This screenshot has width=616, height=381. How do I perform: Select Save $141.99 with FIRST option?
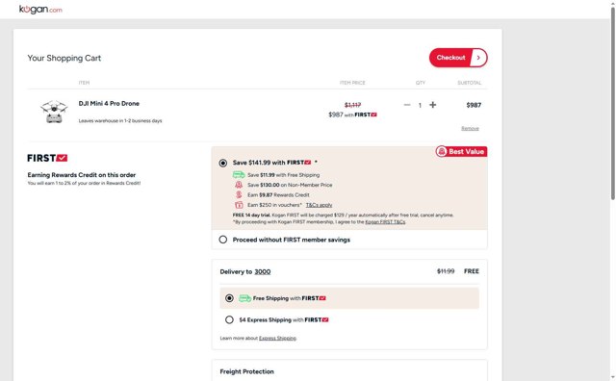pyautogui.click(x=222, y=163)
